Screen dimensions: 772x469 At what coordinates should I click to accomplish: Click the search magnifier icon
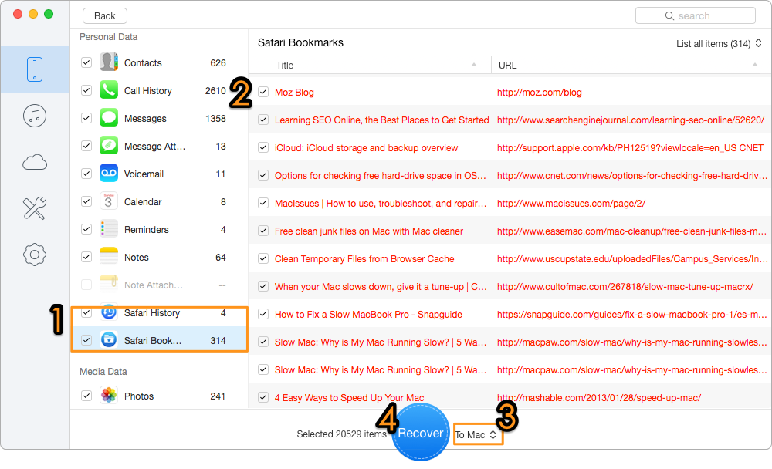pos(669,15)
